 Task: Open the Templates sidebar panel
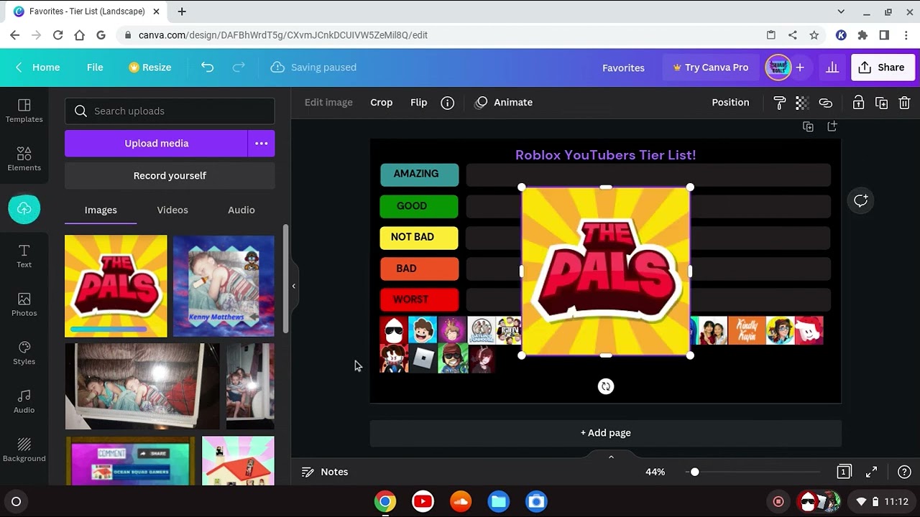24,111
